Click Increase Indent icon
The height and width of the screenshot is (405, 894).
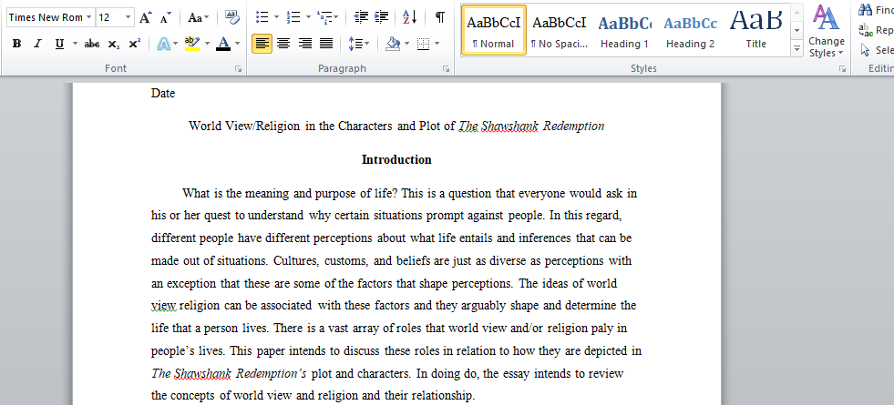(381, 17)
